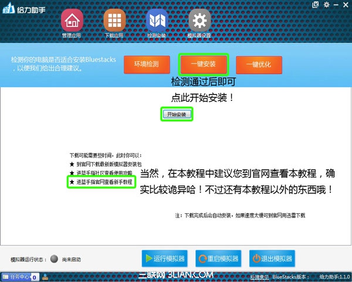Click the 给力助手 logo icon

click(9, 8)
